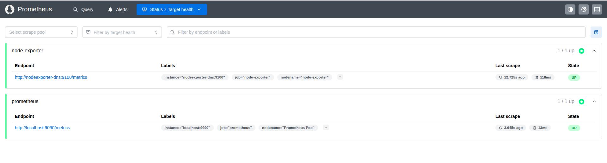Open the Status > Target health menu
This screenshot has height=163, width=607.
pyautogui.click(x=172, y=9)
